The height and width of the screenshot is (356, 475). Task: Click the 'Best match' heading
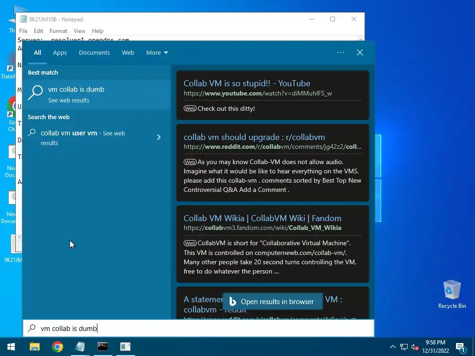[43, 72]
